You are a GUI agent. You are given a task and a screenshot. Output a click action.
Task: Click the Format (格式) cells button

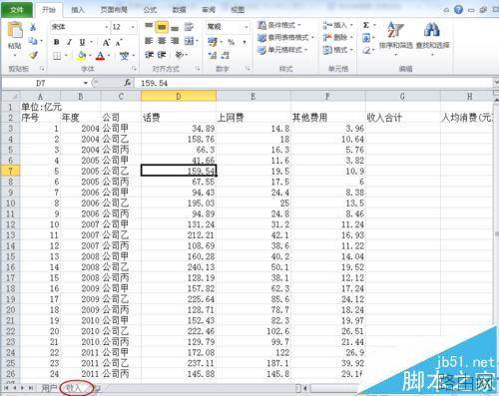pyautogui.click(x=337, y=50)
